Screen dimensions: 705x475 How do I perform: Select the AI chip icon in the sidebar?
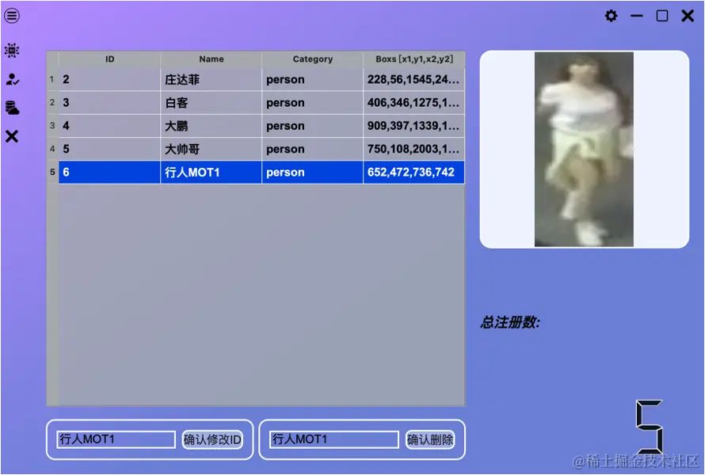[11, 50]
